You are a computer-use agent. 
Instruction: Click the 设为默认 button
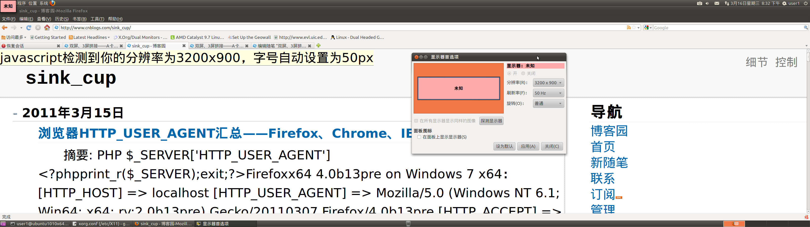[504, 147]
